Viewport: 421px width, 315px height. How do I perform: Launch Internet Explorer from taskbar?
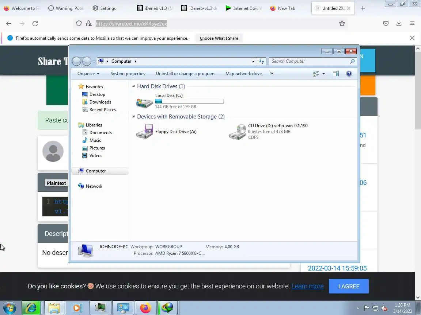(x=31, y=308)
